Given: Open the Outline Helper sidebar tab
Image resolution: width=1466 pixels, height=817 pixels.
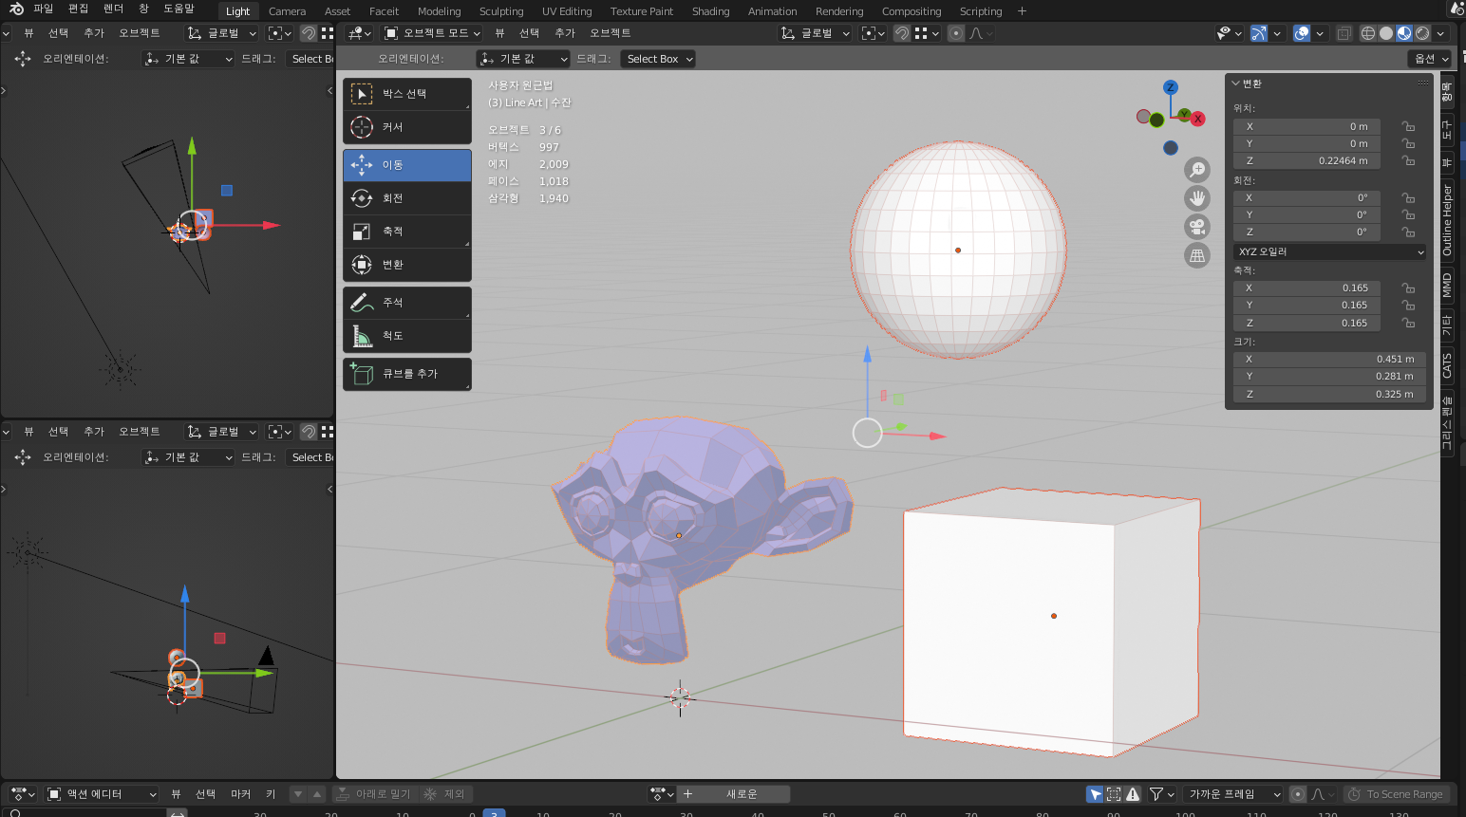Looking at the screenshot, I should (1447, 220).
